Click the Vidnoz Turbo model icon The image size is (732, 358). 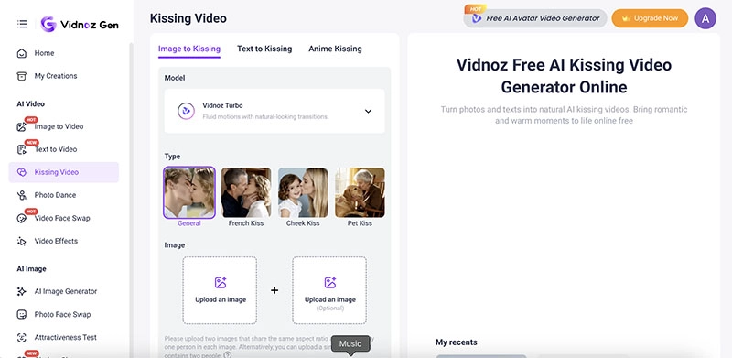point(186,111)
